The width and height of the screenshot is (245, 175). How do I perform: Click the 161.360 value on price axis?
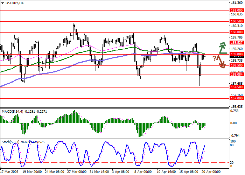pyautogui.click(x=237, y=3)
